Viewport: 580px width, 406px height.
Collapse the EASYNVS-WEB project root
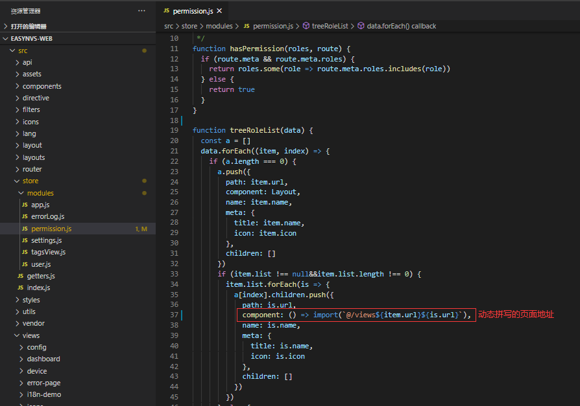click(x=78, y=38)
